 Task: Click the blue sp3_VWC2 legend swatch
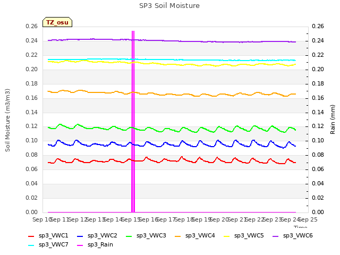tap(80, 236)
